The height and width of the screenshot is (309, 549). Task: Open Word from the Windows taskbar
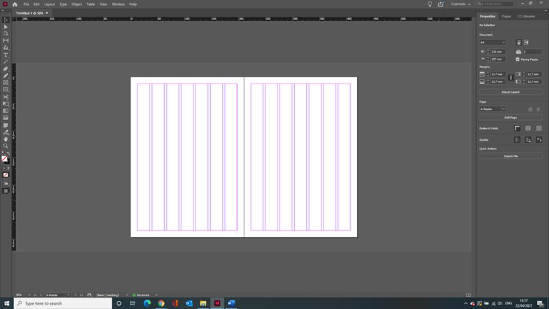231,303
